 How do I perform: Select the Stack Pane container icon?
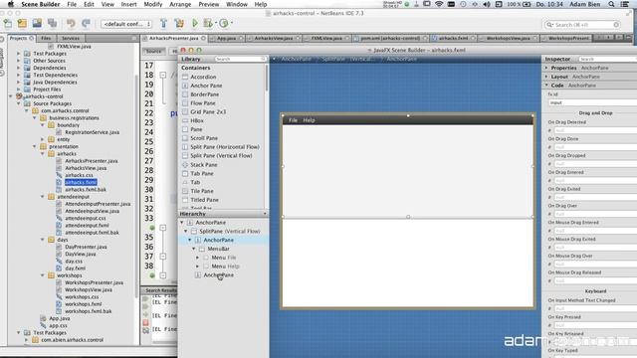(185, 165)
